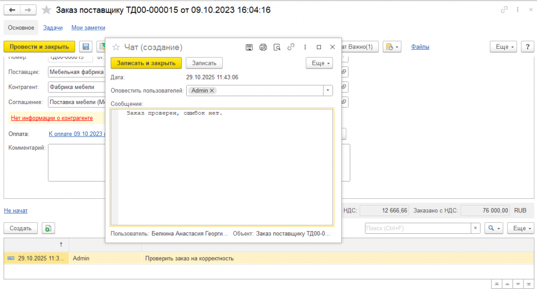This screenshot has width=537, height=294.
Task: Star the Чат (создание) dialog as favorite
Action: click(x=116, y=47)
